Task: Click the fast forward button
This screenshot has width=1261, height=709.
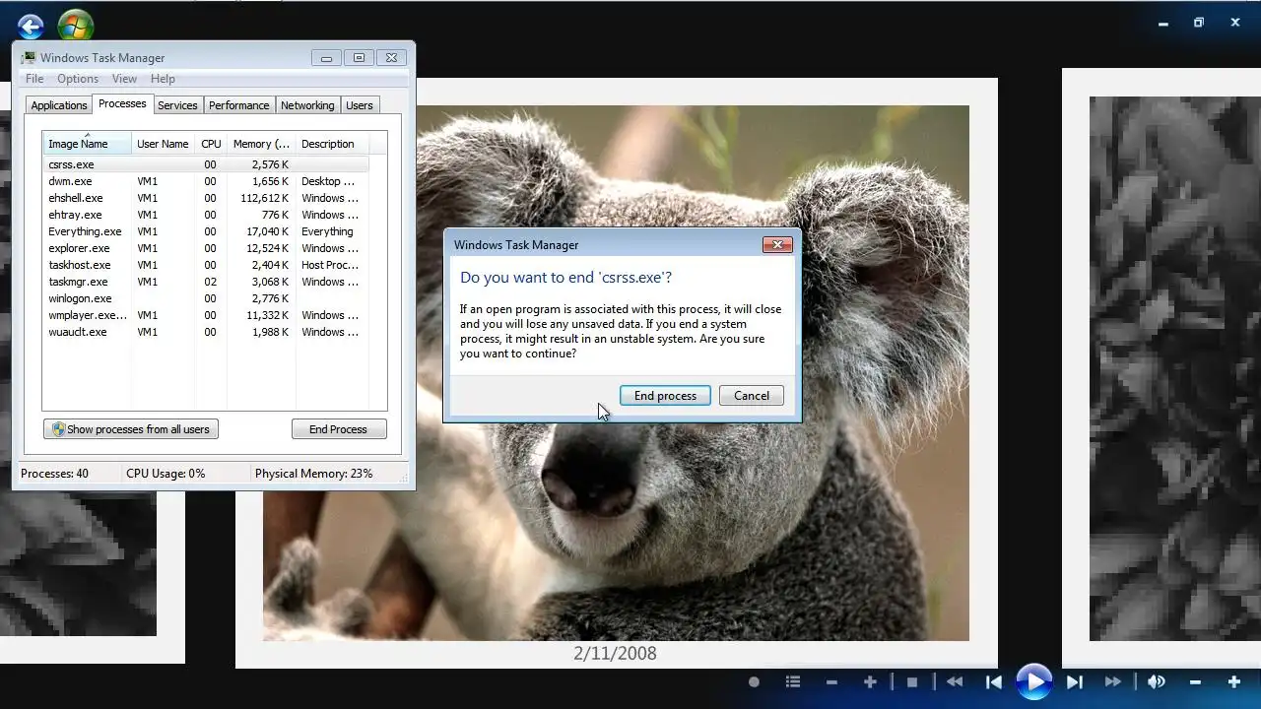Action: click(1113, 681)
